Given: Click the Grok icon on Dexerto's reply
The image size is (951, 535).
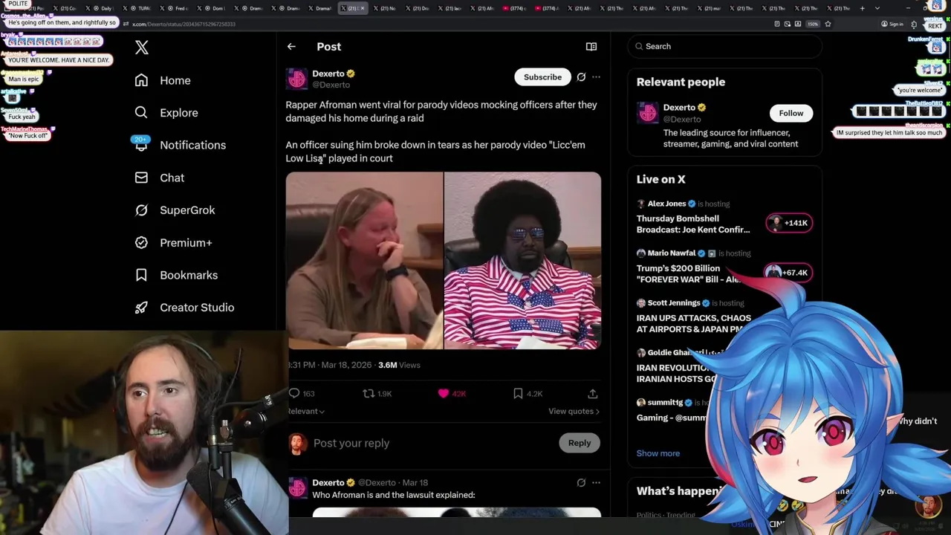Looking at the screenshot, I should (x=581, y=483).
